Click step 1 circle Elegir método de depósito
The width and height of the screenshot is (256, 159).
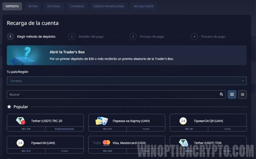click(x=10, y=37)
